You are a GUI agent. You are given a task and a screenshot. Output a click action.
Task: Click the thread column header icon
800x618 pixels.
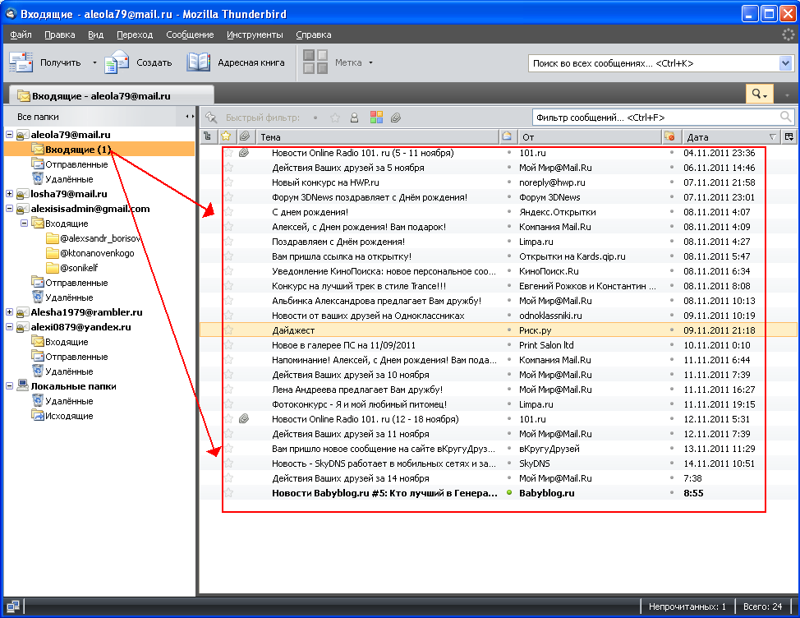point(208,136)
